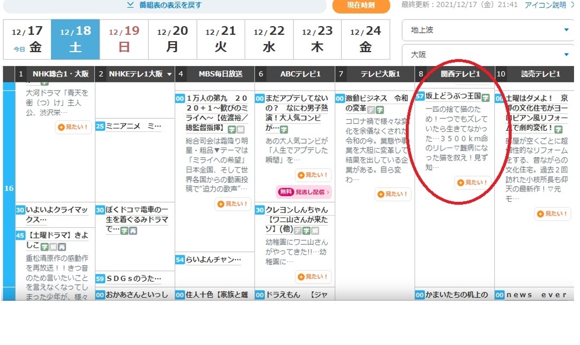The height and width of the screenshot is (345, 580).
Task: Open the 【土曜ドラマ】きよしこ program
Action: 57,240
